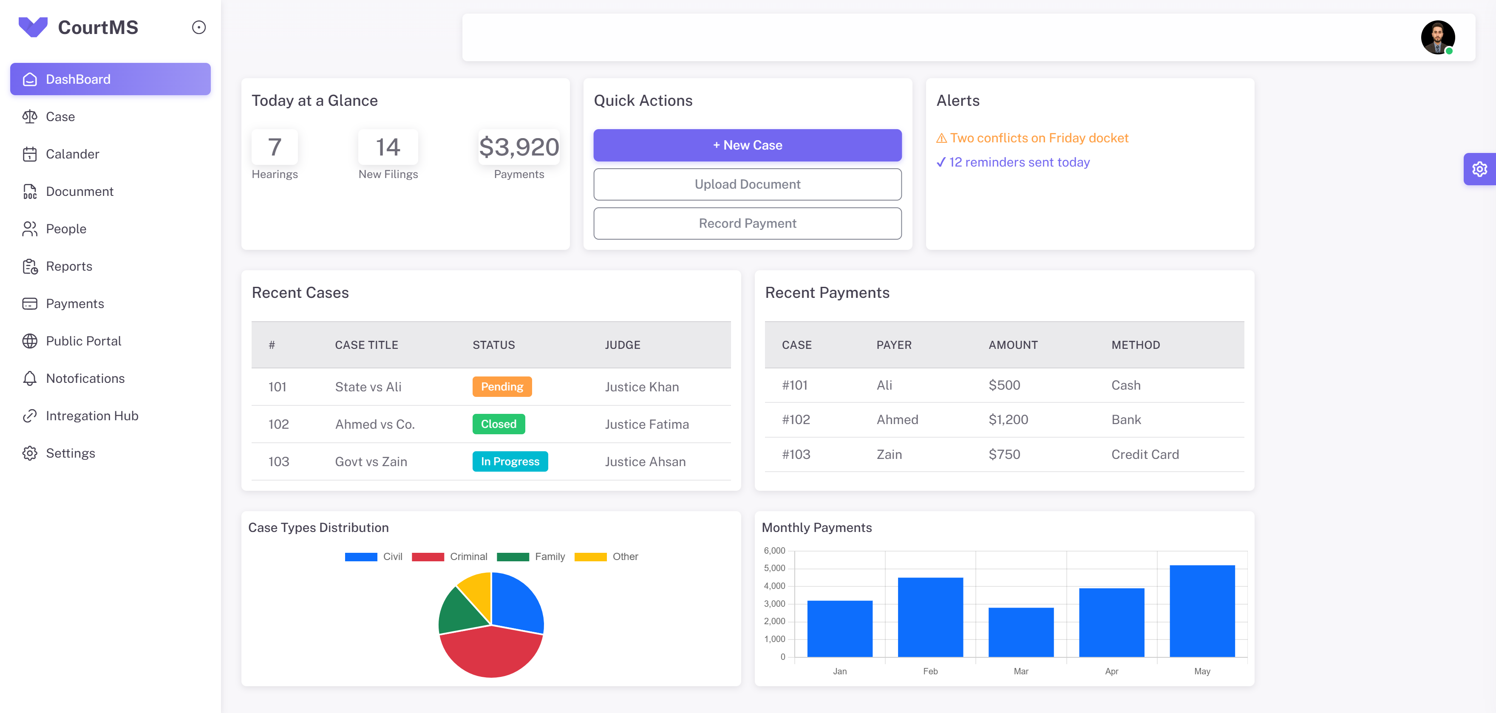Image resolution: width=1496 pixels, height=713 pixels.
Task: Click the Feb bar in Monthly Payments
Action: coord(930,617)
